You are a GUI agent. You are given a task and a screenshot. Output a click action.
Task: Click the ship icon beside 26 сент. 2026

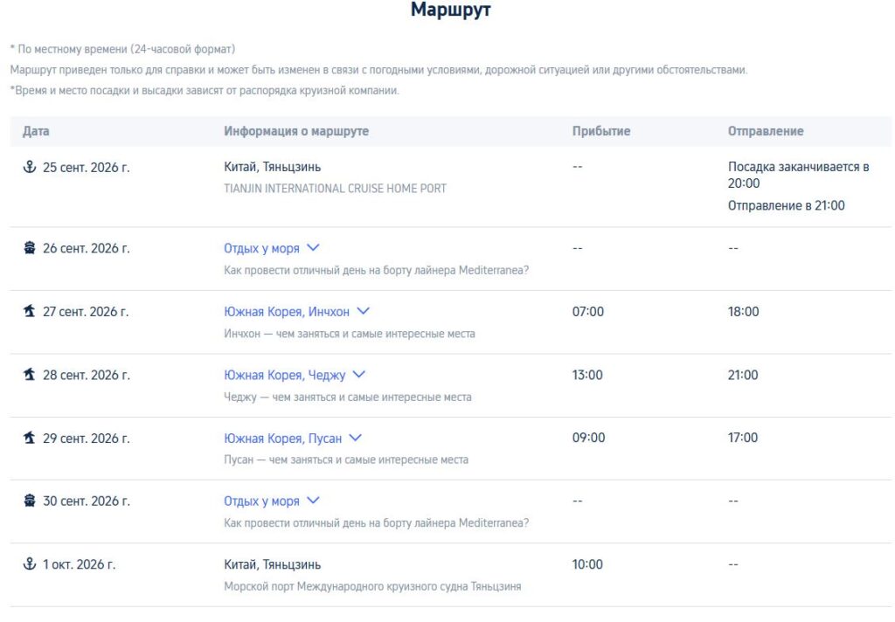click(29, 247)
